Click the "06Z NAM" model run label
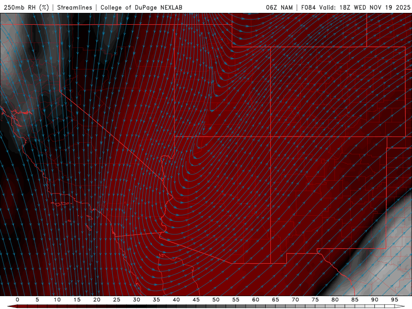 [x=279, y=7]
